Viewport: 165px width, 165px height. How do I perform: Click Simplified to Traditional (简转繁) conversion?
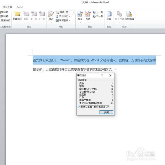pos(4,16)
